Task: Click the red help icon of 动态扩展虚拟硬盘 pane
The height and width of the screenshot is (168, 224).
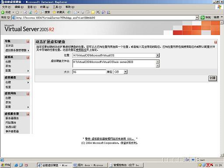Action: pos(216,42)
